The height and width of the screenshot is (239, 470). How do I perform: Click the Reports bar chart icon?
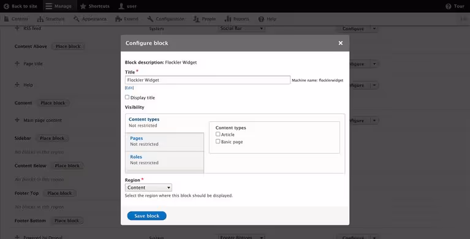[x=228, y=19]
